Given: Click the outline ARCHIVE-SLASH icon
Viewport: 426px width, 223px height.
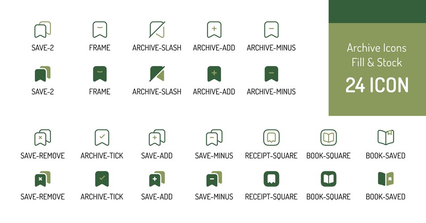Looking at the screenshot, I should tap(157, 30).
